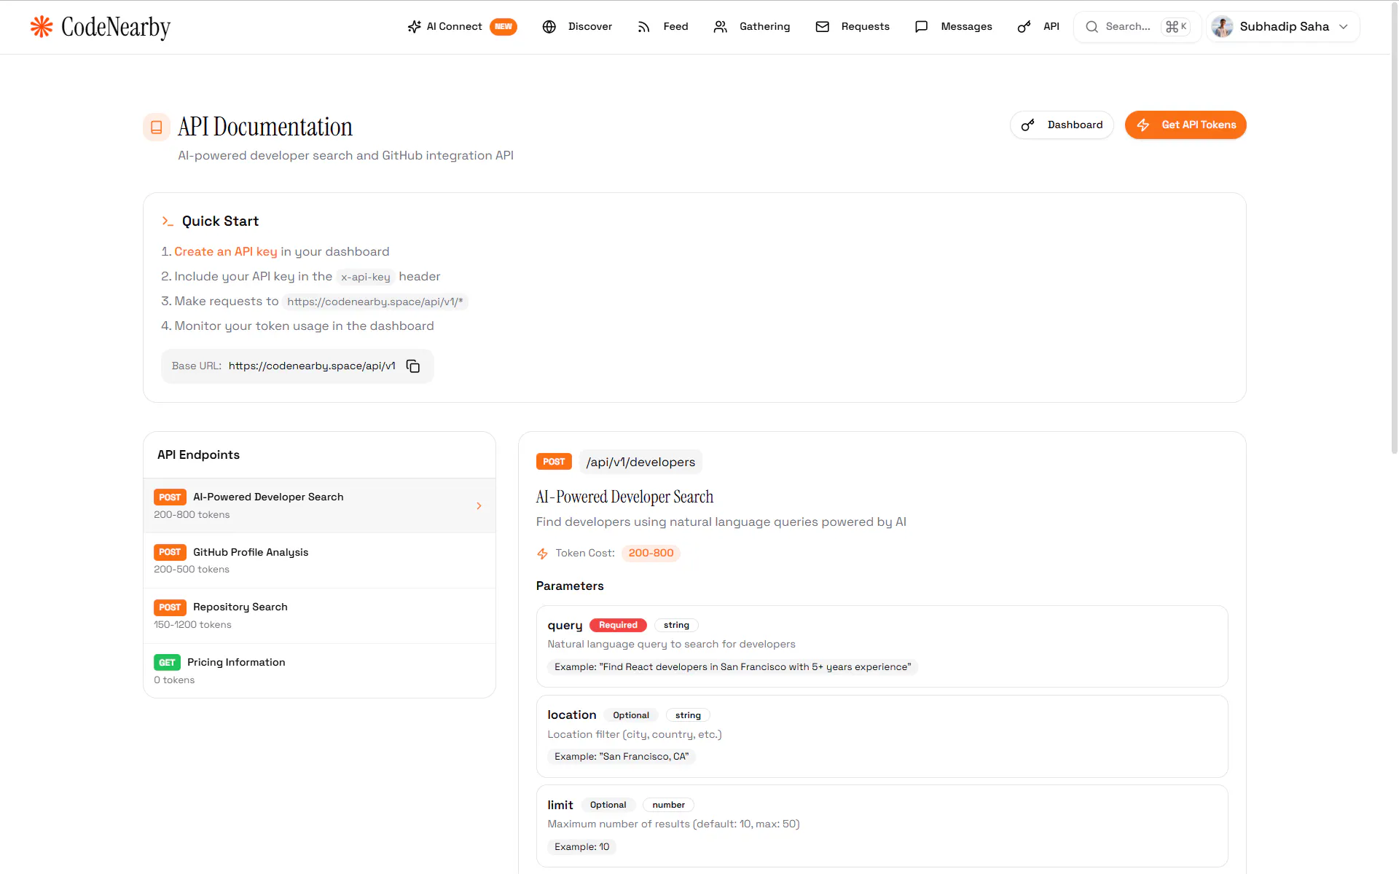Click the 'Example: 10' text
This screenshot has width=1399, height=874.
[x=581, y=847]
